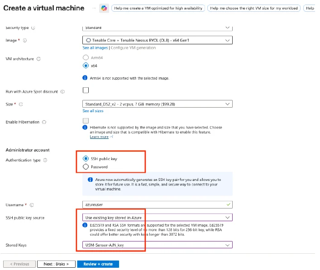Select Arm64 architecture radio button
The width and height of the screenshot is (320, 270).
pyautogui.click(x=86, y=57)
